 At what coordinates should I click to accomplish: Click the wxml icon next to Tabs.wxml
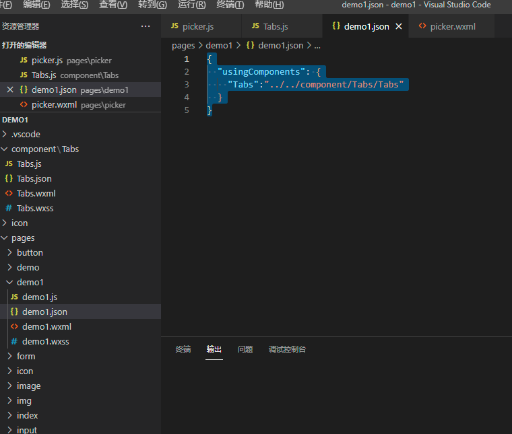pyautogui.click(x=9, y=193)
